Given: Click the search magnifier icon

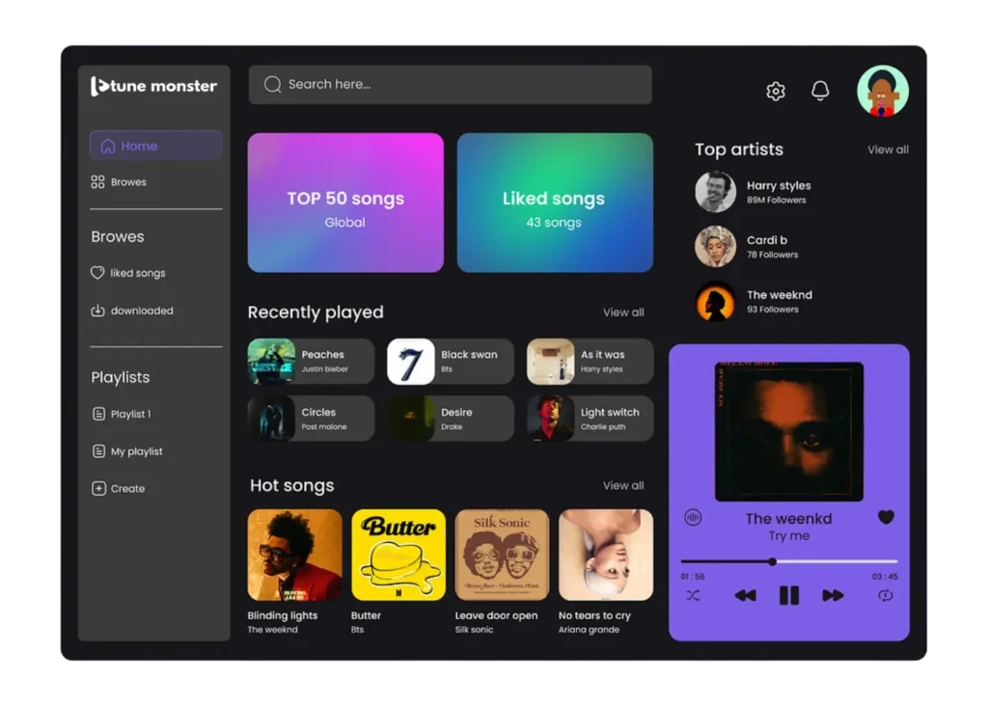Looking at the screenshot, I should coord(272,85).
